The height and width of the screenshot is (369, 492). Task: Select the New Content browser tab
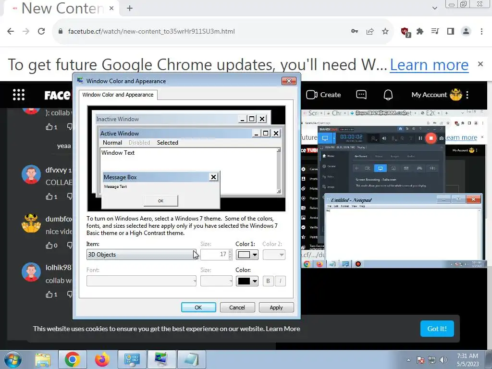(62, 9)
